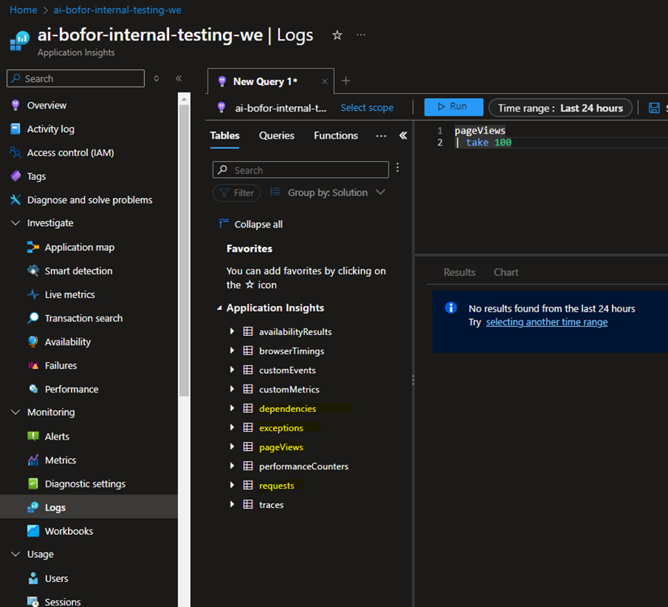Screen dimensions: 668x607
Task: Expand the dependencies table
Action: click(232, 408)
